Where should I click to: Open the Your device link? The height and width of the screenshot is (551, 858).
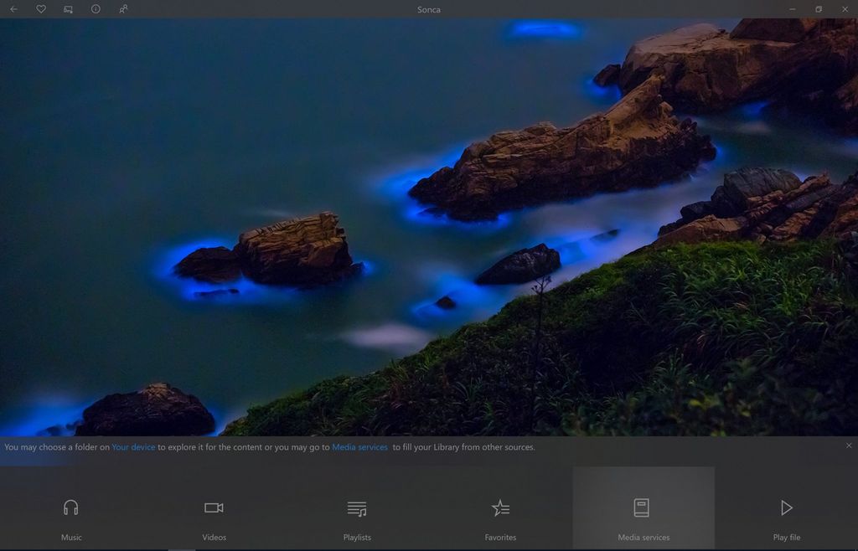coord(133,446)
